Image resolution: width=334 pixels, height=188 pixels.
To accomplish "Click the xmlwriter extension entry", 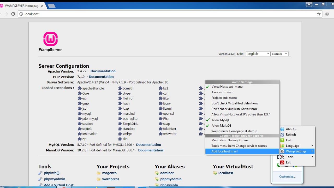I will (168, 134).
